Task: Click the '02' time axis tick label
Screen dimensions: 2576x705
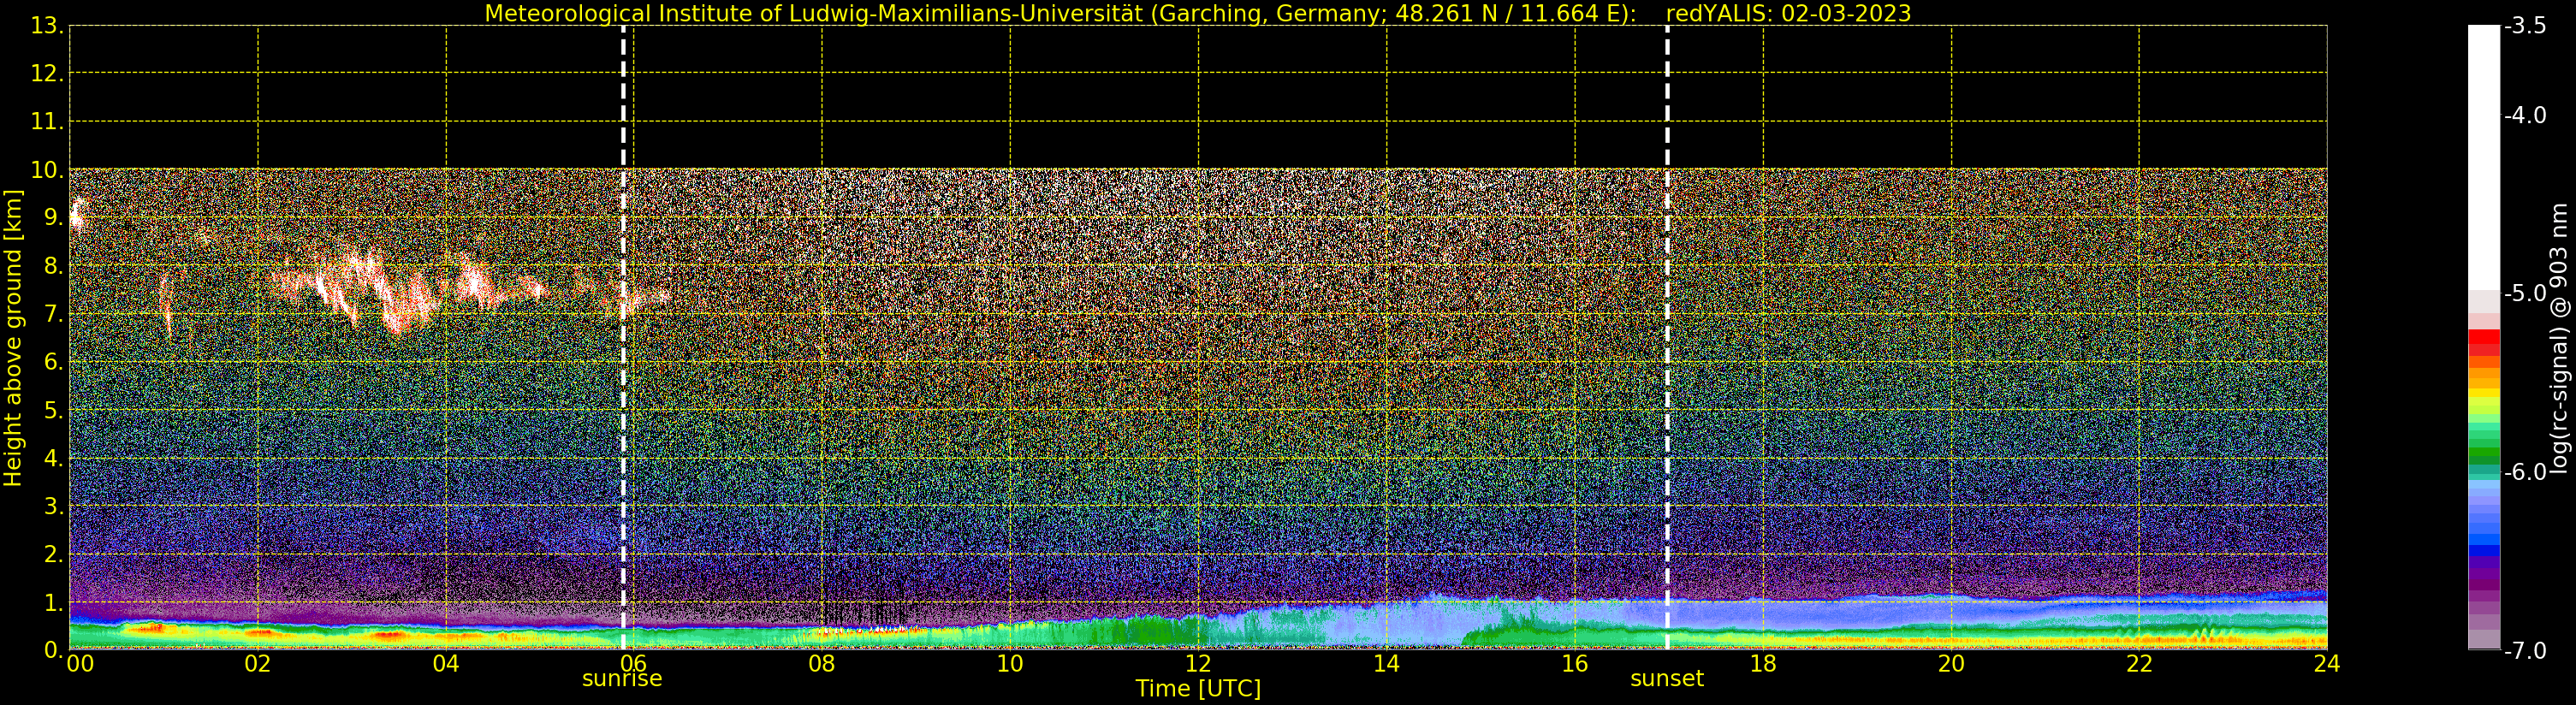Action: coord(258,664)
